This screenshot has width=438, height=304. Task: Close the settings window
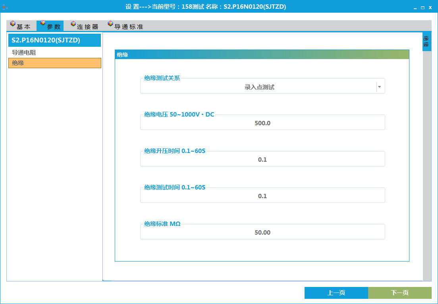pyautogui.click(x=430, y=8)
